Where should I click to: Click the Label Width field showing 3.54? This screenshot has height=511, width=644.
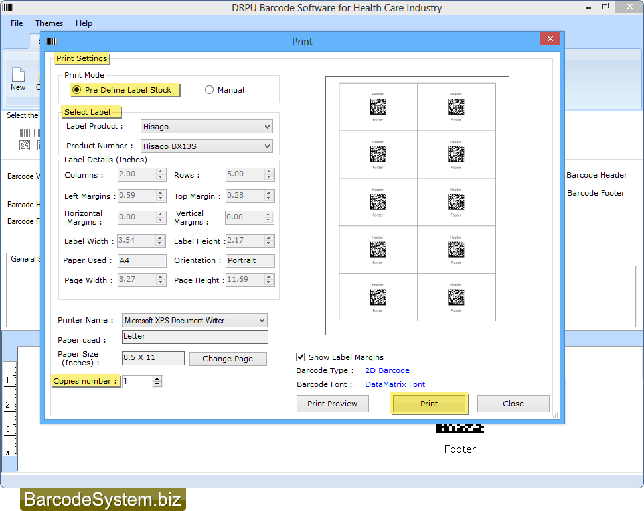click(137, 241)
